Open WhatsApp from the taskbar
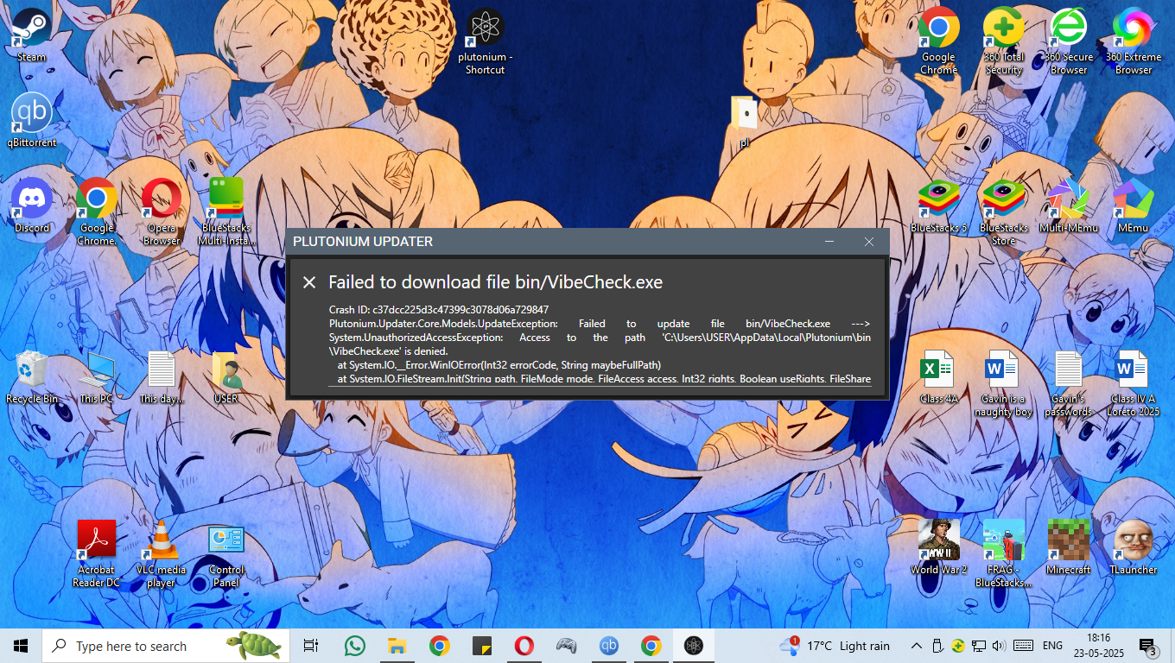Screen dimensions: 1175x663 (354, 646)
